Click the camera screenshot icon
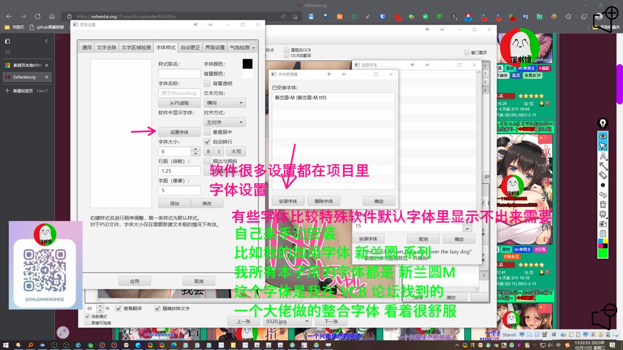 coord(603,224)
